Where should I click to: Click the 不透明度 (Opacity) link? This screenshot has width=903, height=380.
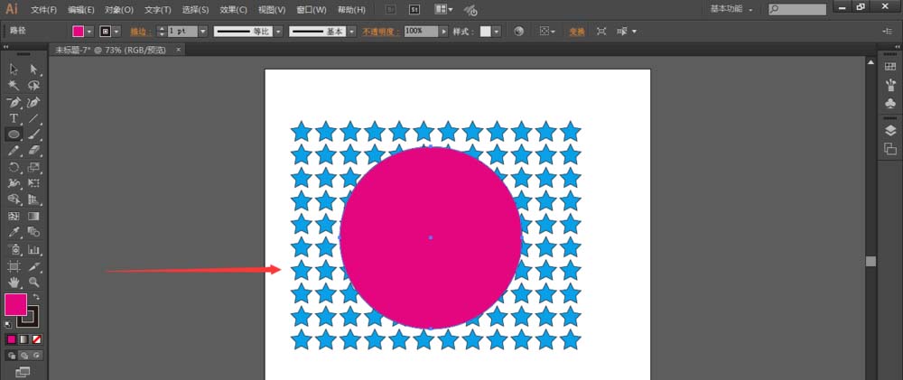pos(381,32)
